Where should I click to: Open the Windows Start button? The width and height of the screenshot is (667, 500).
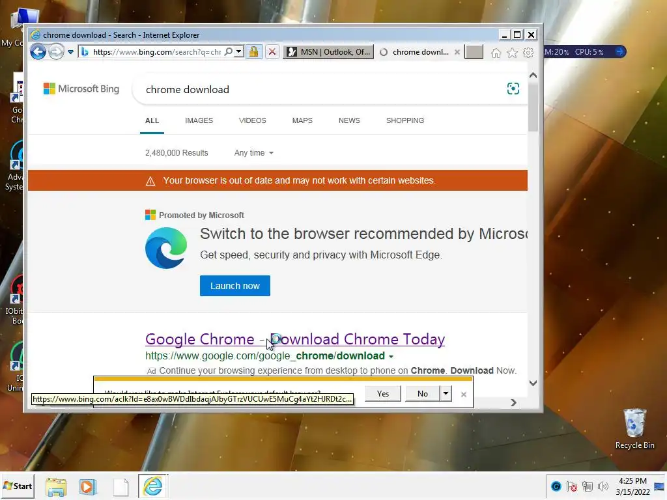point(18,486)
